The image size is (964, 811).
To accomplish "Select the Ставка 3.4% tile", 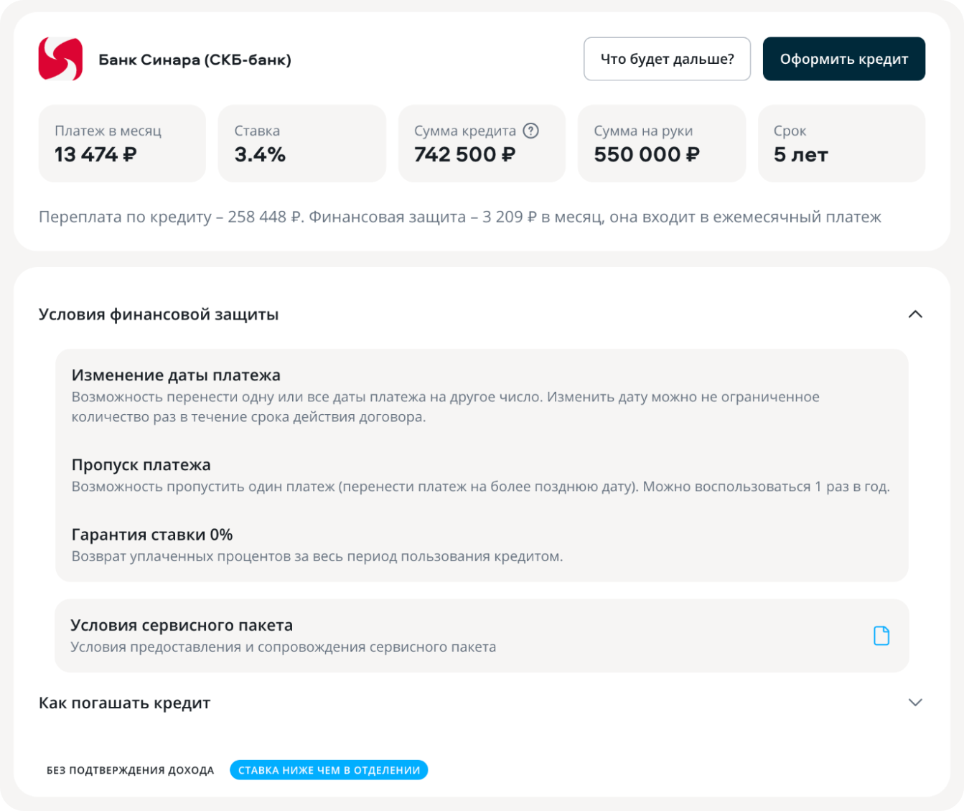I will pos(301,144).
